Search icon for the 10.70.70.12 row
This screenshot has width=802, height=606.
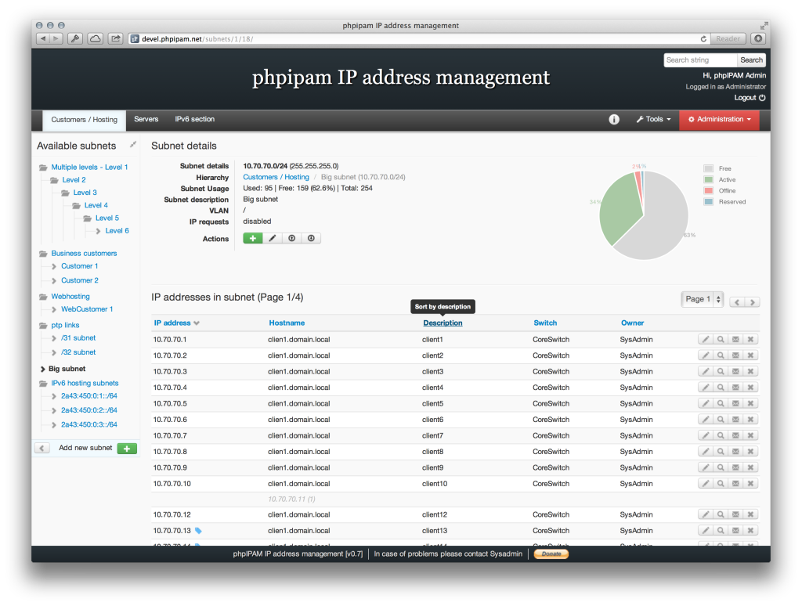point(721,514)
